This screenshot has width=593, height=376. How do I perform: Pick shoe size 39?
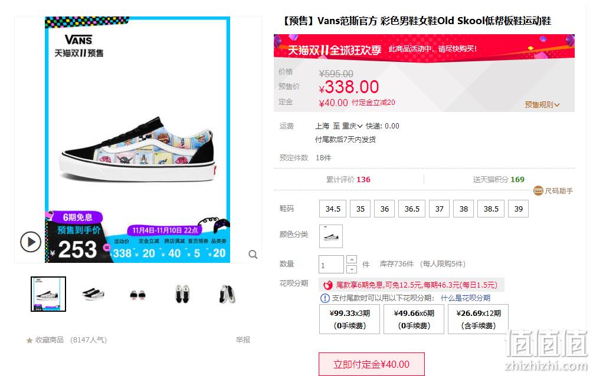(519, 209)
